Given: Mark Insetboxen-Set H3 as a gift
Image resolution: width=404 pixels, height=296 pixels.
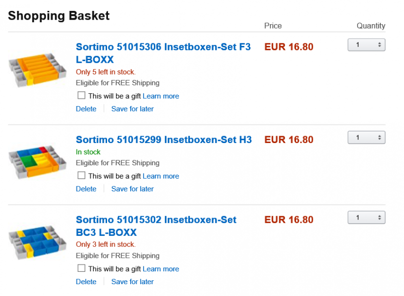Looking at the screenshot, I should click(x=81, y=175).
